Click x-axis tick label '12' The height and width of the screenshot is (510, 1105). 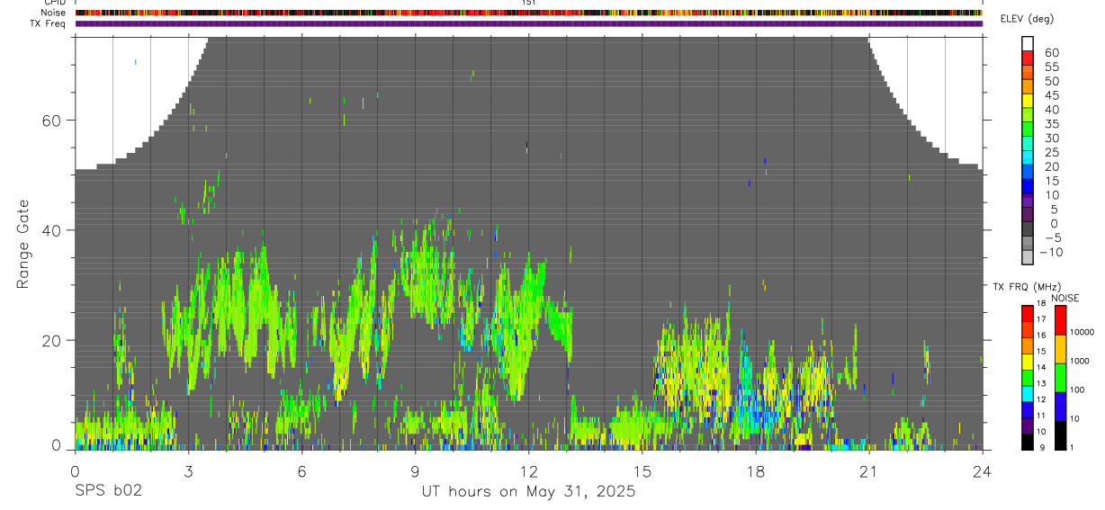(528, 470)
